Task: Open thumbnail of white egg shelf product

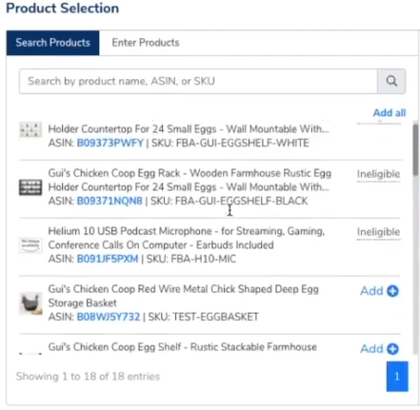Action: pos(30,129)
